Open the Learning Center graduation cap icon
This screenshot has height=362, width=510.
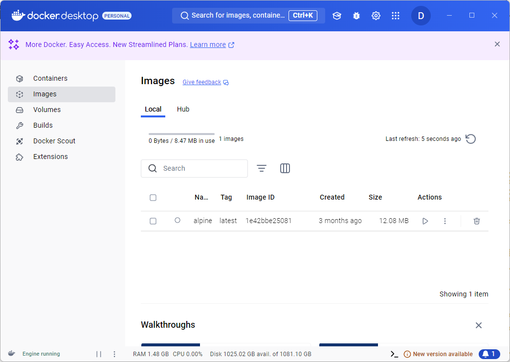pyautogui.click(x=336, y=16)
